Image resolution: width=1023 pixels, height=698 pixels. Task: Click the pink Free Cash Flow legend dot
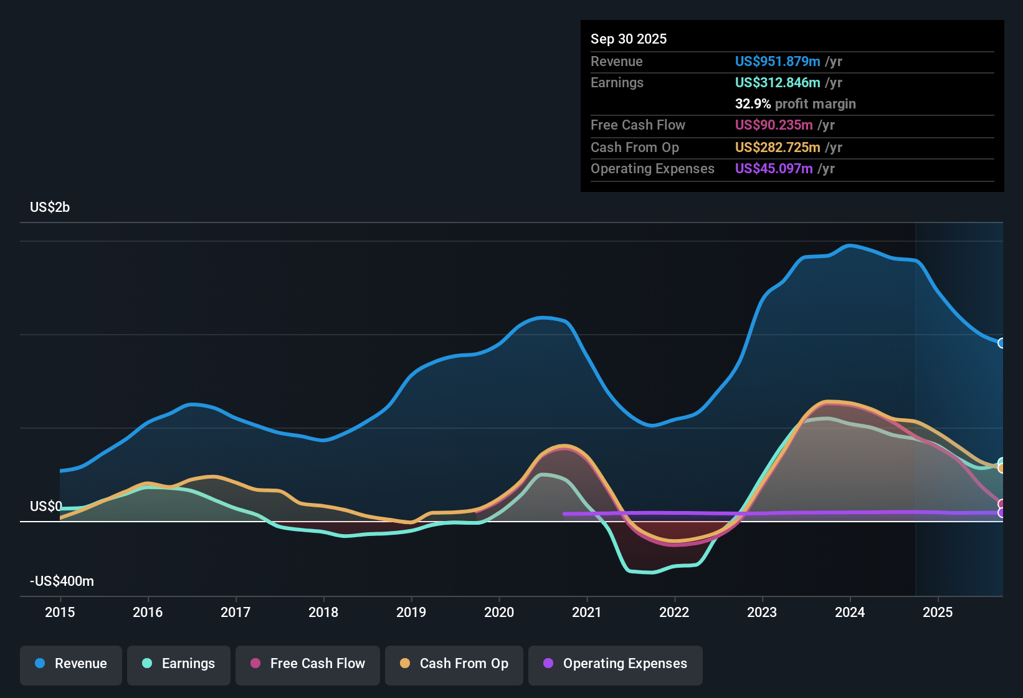pyautogui.click(x=255, y=664)
